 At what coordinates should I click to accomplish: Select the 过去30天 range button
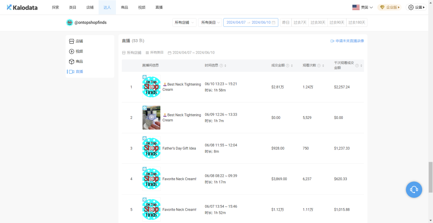318,22
